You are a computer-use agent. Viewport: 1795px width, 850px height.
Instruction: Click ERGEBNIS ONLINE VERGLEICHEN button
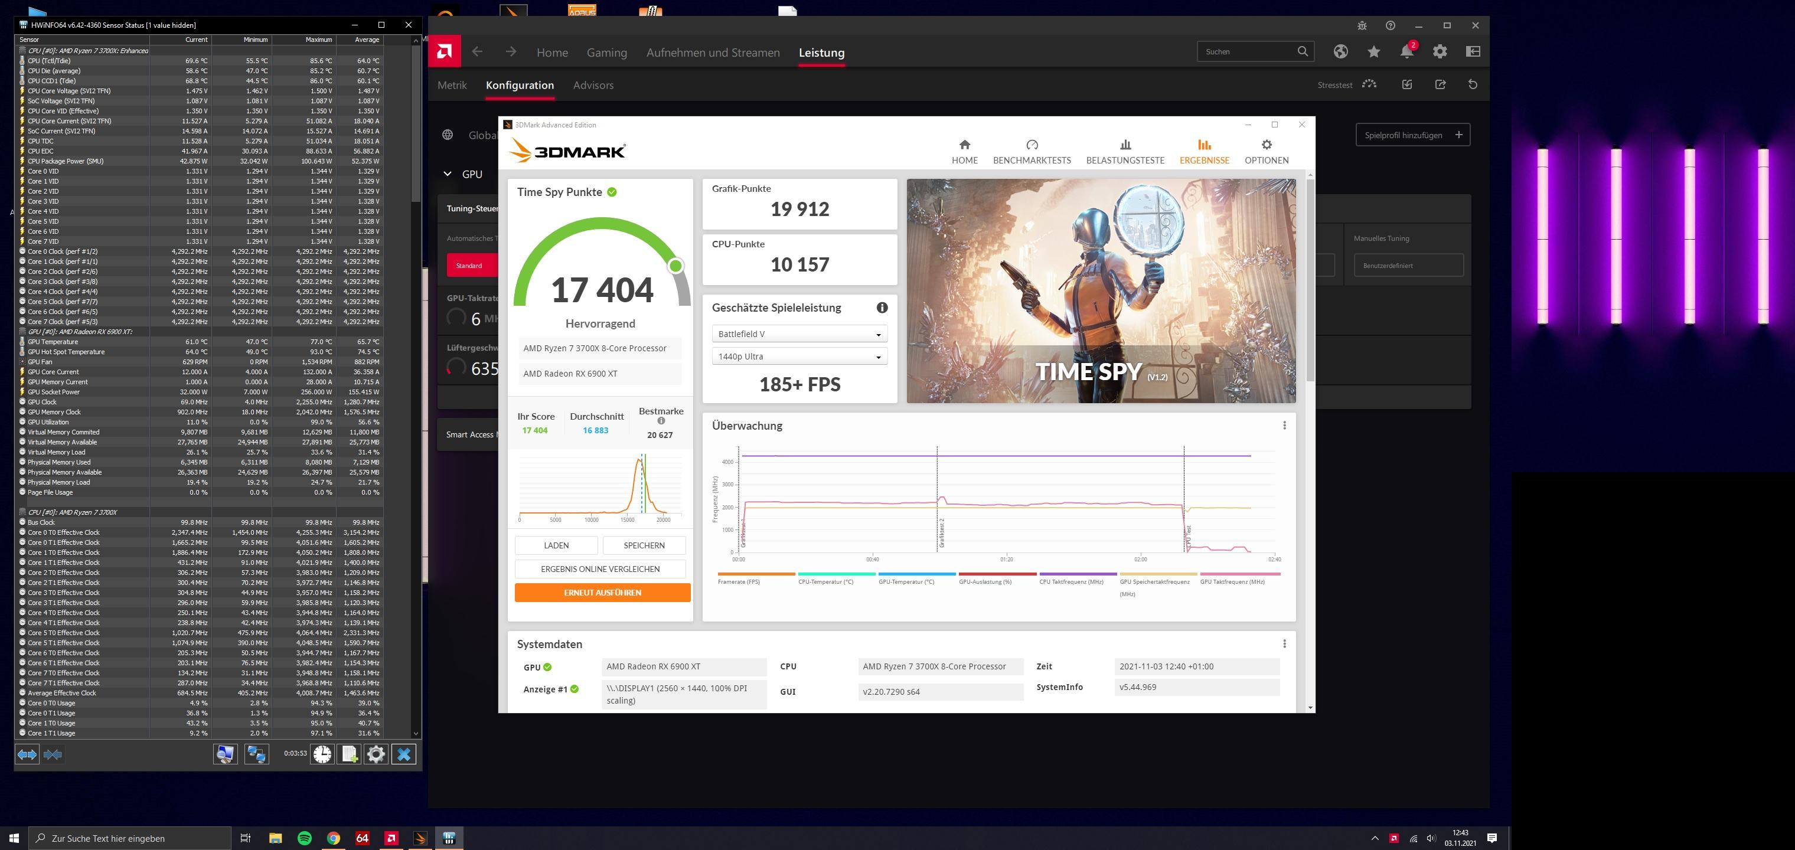tap(600, 568)
